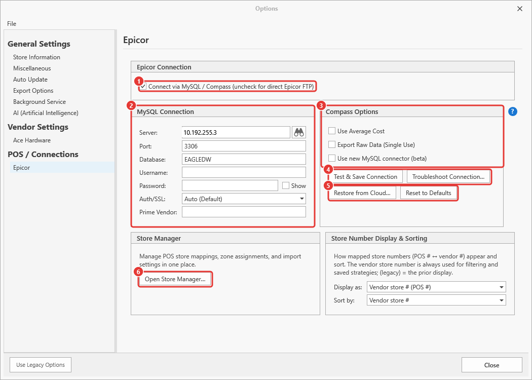Click the Port input field
Viewport: 532px width, 380px height.
click(244, 146)
